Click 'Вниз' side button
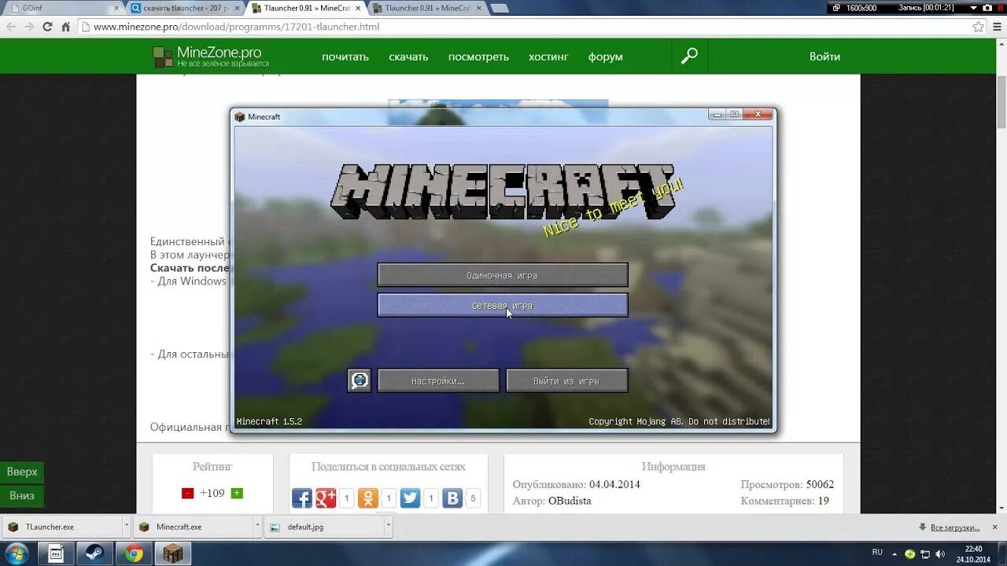 pos(22,496)
